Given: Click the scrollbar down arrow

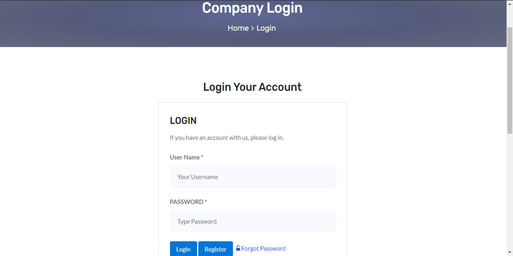Looking at the screenshot, I should [x=510, y=253].
